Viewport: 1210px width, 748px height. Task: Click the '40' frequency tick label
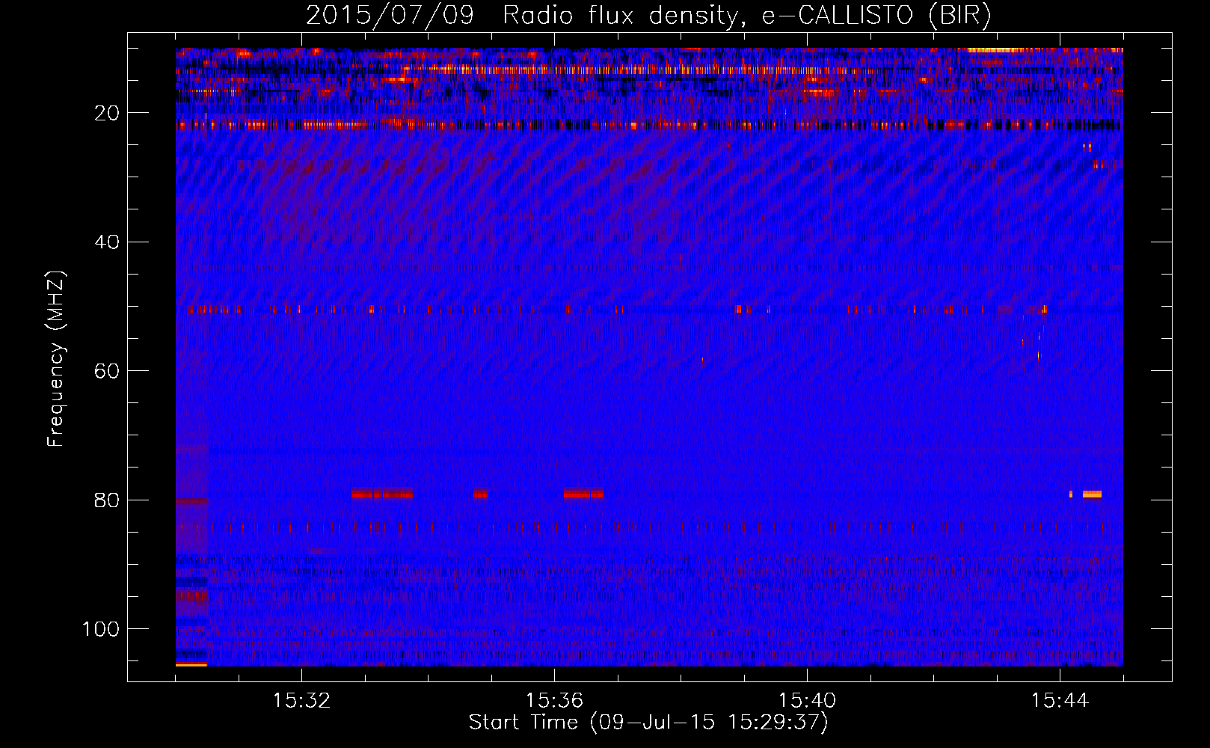tap(107, 242)
